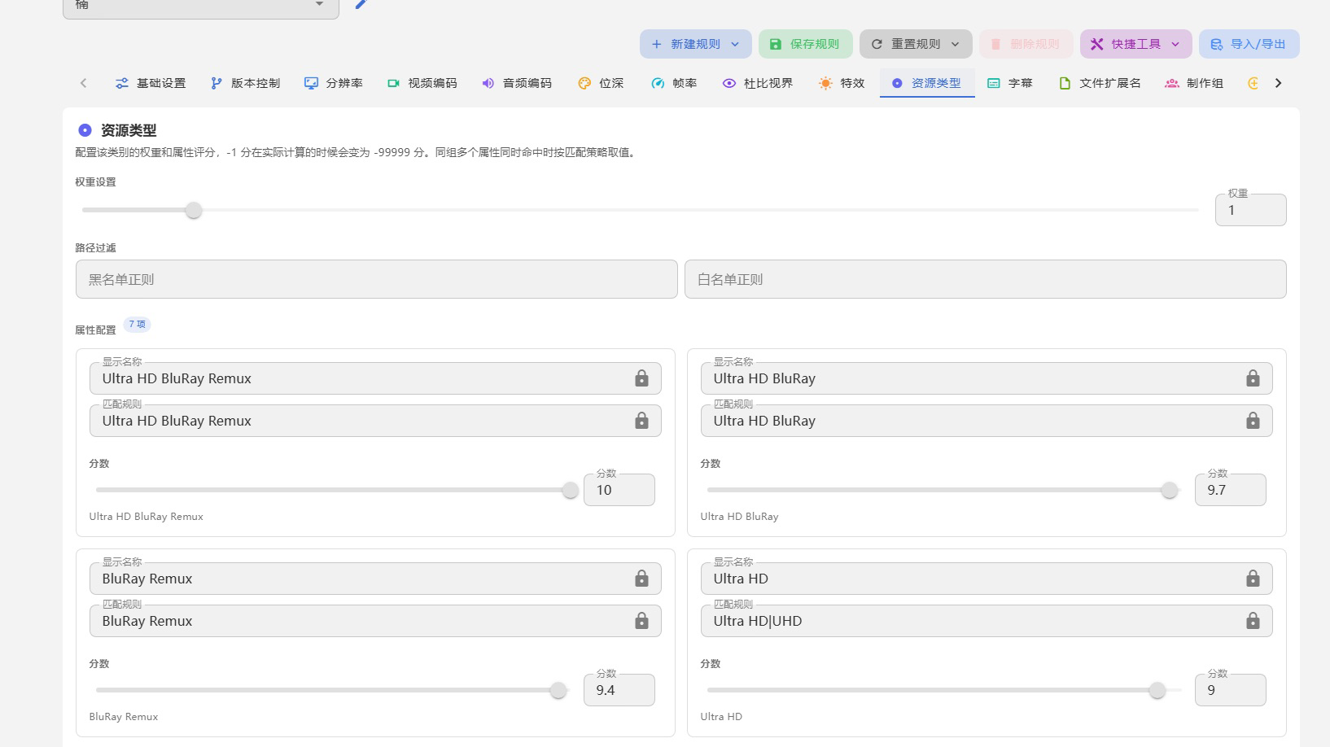Click lock icon in Ultra HD|UHD match rule field
The height and width of the screenshot is (747, 1330).
[1253, 621]
